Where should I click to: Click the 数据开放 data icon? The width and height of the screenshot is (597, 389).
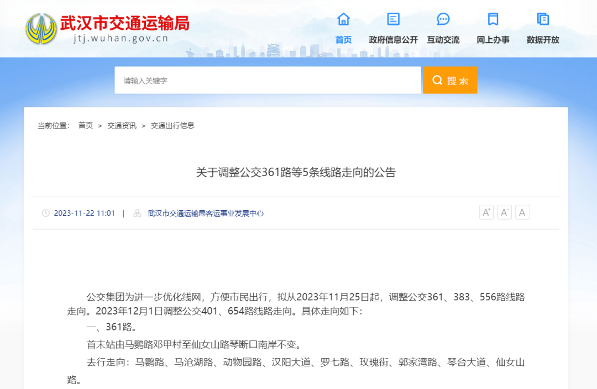coord(542,19)
